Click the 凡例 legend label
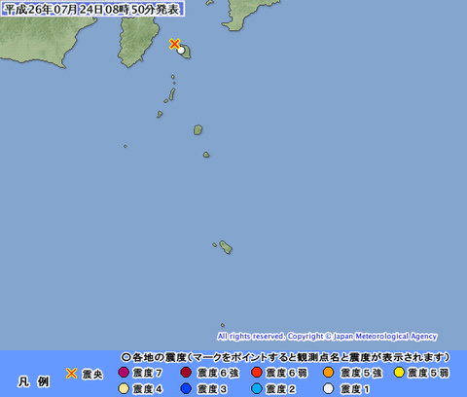The height and width of the screenshot is (397, 467). coord(33,381)
